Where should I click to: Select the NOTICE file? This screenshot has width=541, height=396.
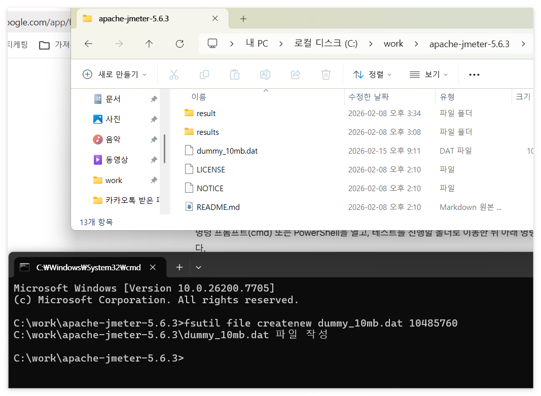(210, 188)
